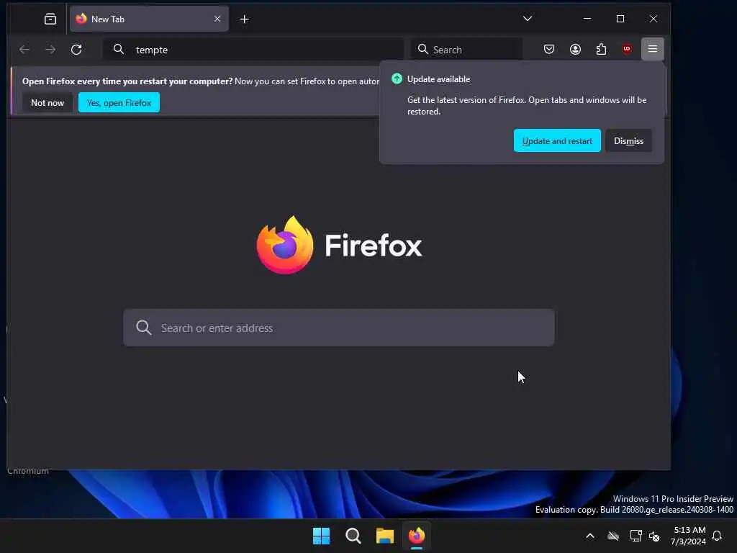Open Save to Pocket icon

point(549,50)
